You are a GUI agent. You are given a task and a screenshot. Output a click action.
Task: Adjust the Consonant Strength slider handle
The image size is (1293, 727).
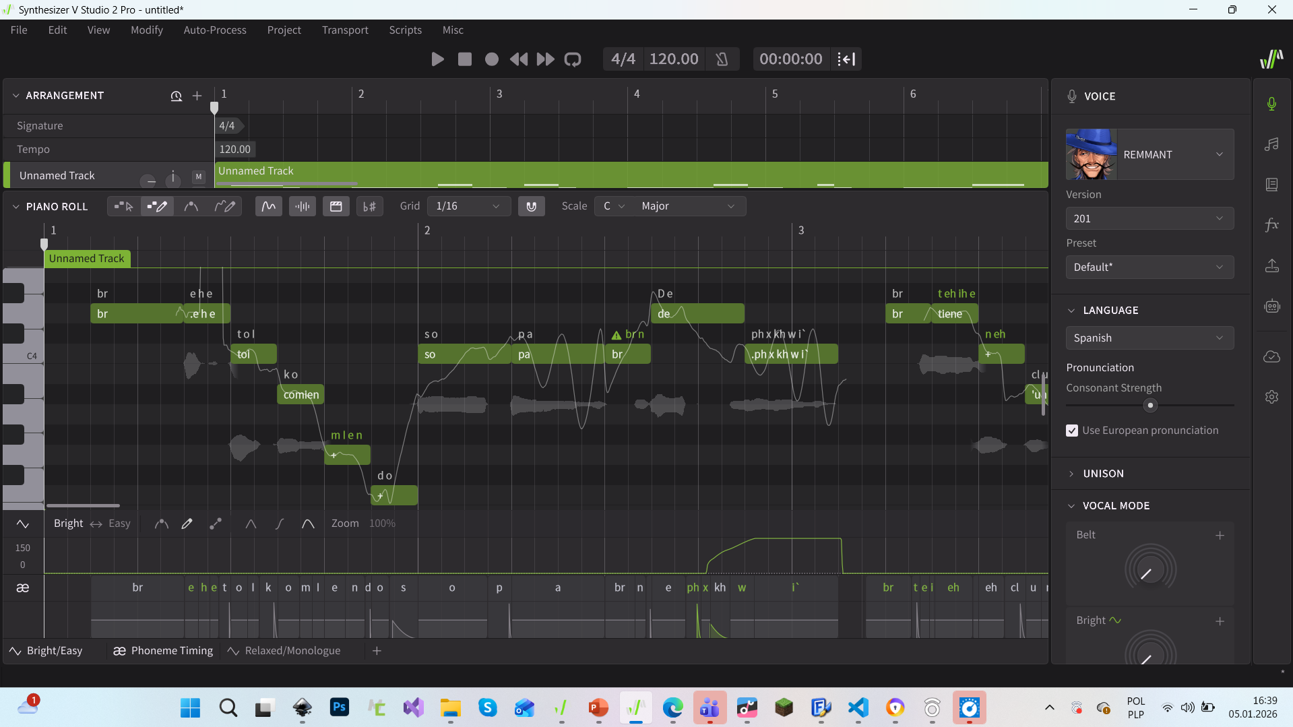point(1150,405)
